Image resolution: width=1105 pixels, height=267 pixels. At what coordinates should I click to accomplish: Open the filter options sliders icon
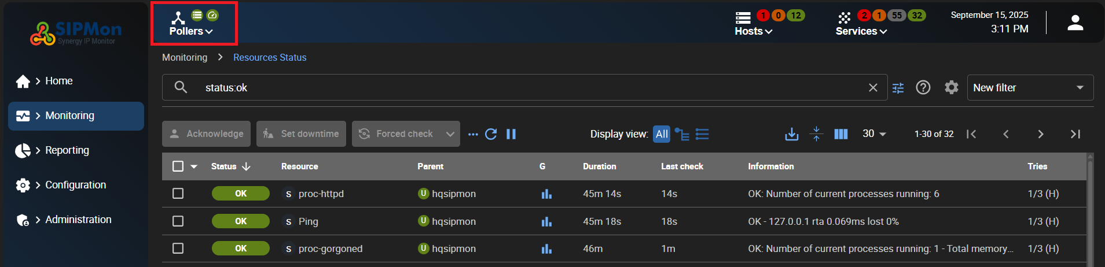(898, 88)
